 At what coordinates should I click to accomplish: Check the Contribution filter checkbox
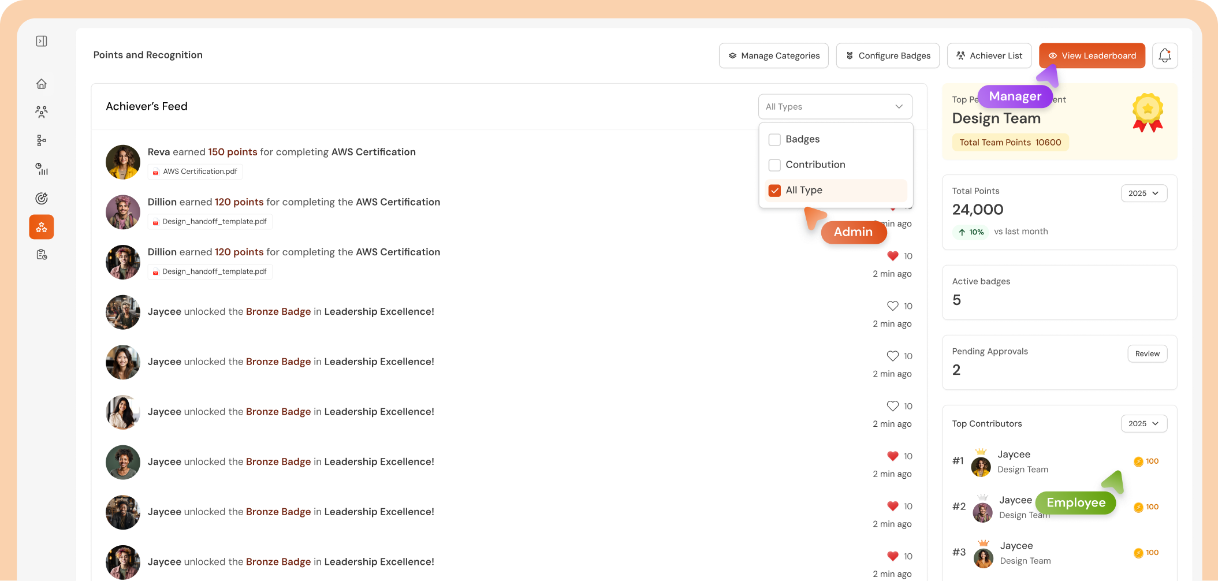(774, 165)
